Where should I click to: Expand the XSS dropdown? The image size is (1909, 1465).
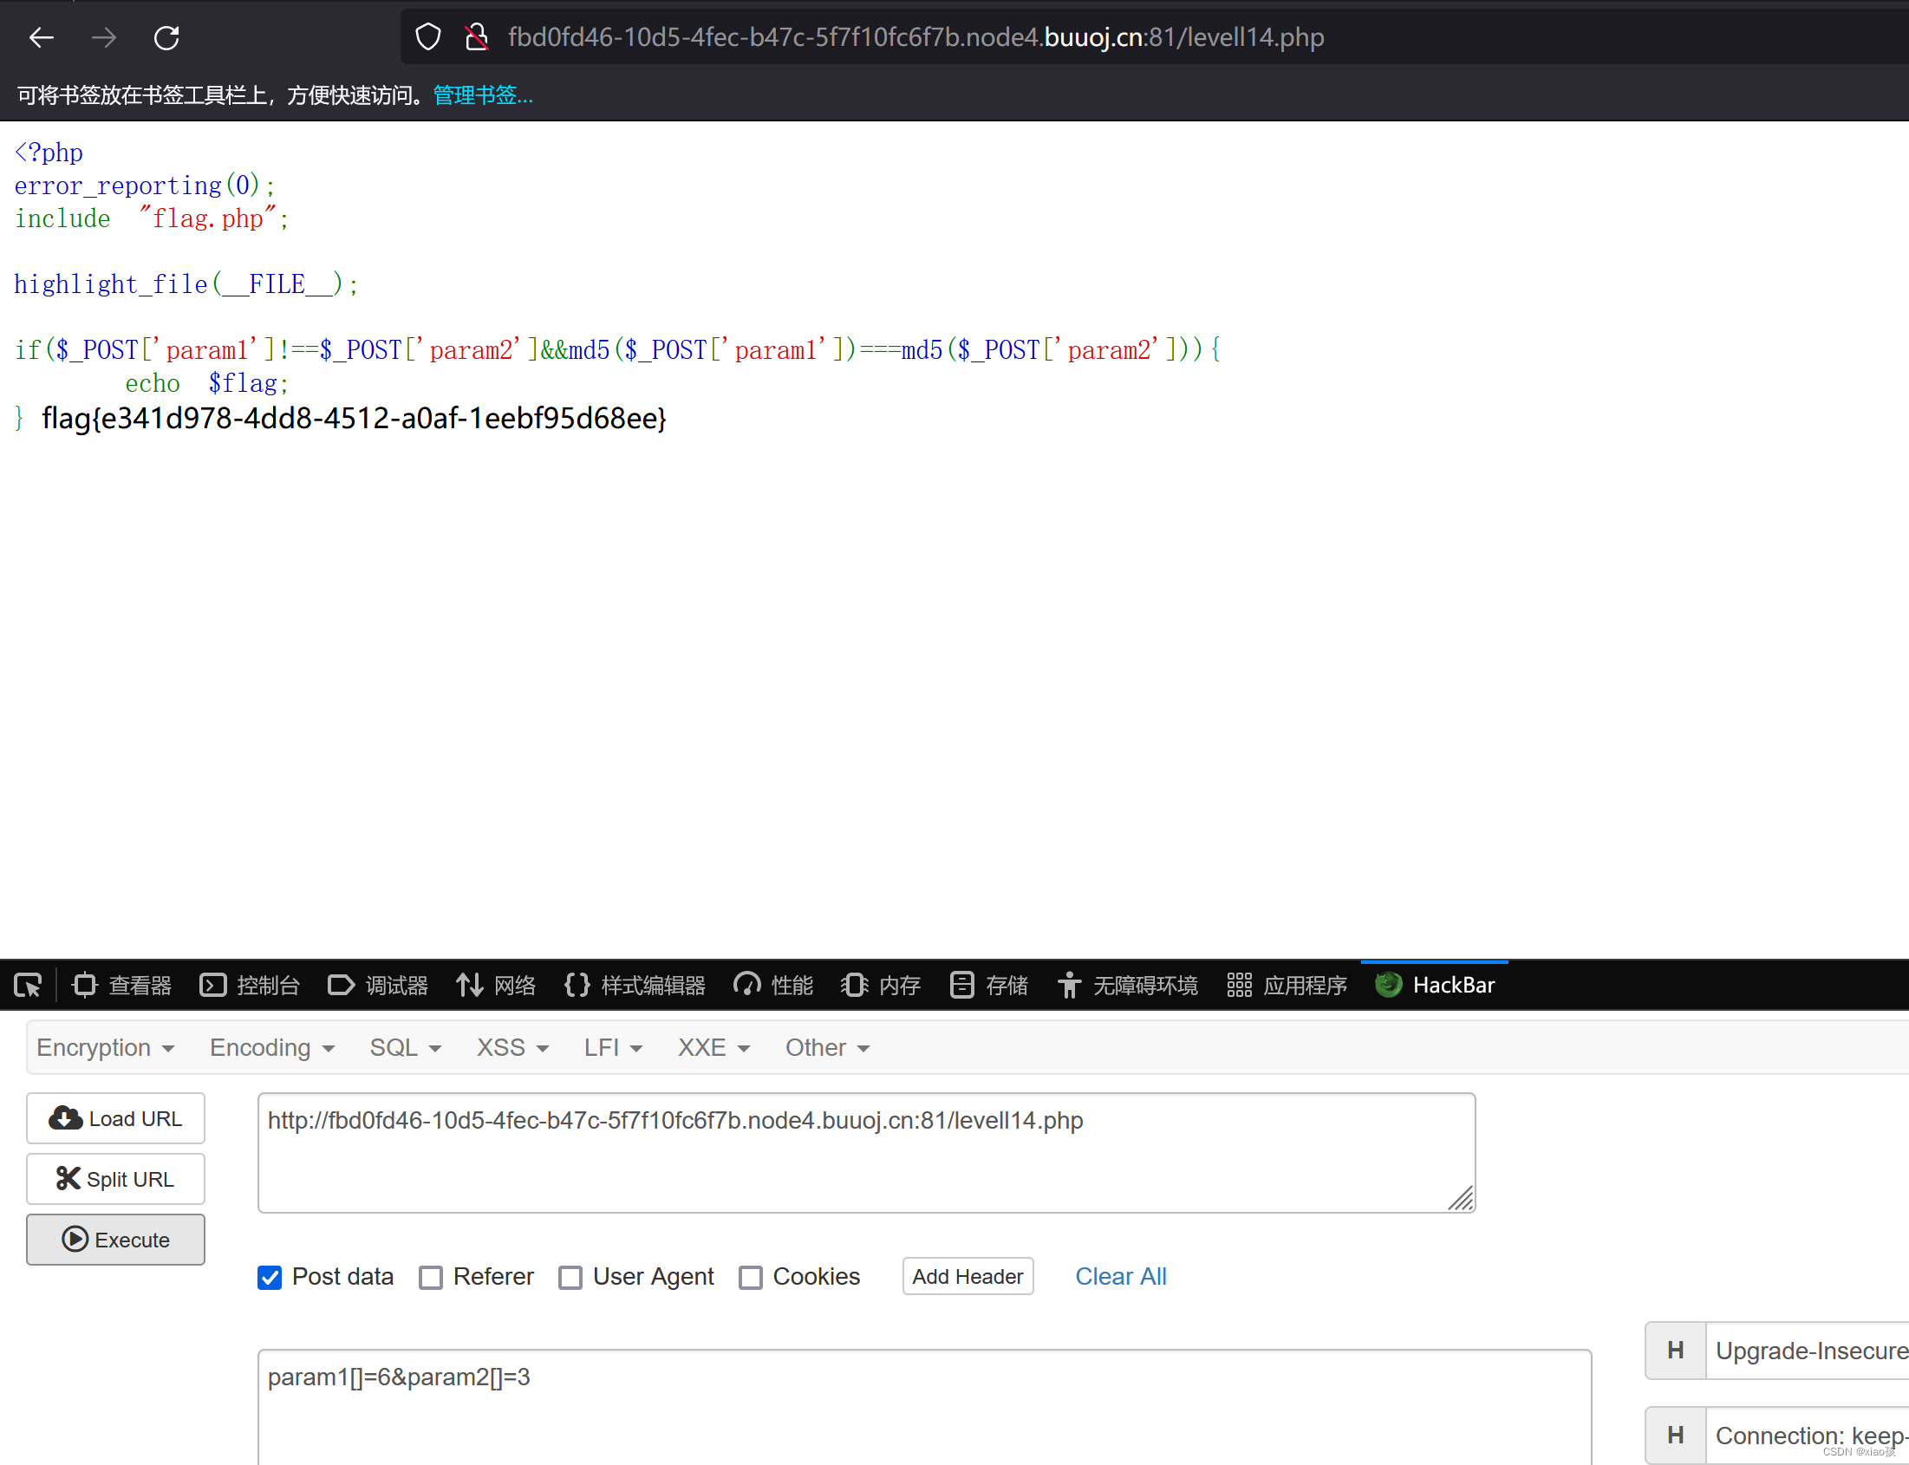pyautogui.click(x=511, y=1047)
